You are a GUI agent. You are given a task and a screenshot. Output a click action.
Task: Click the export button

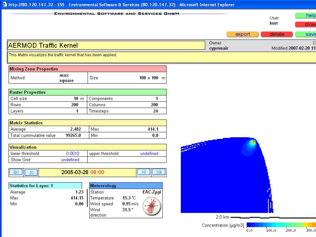click(243, 34)
